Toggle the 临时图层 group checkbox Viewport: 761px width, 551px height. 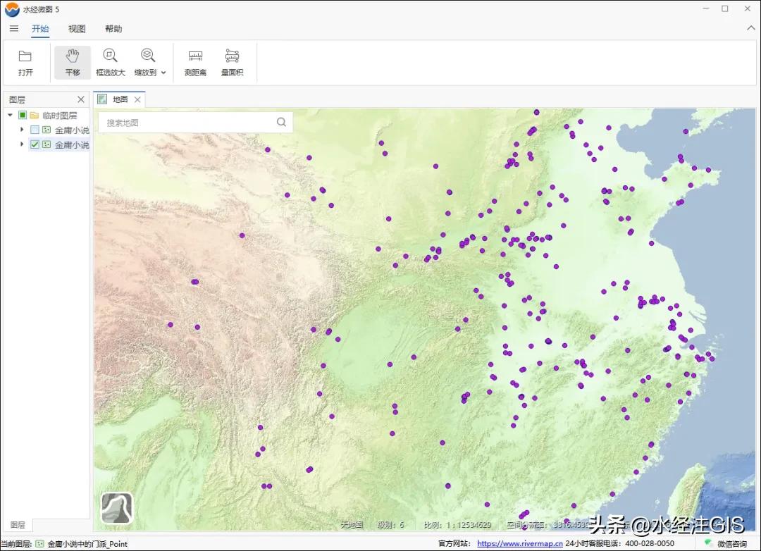(x=23, y=115)
